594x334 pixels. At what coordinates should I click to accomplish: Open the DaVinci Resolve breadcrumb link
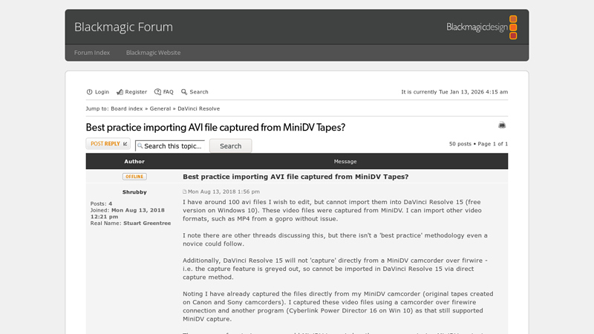click(x=198, y=109)
